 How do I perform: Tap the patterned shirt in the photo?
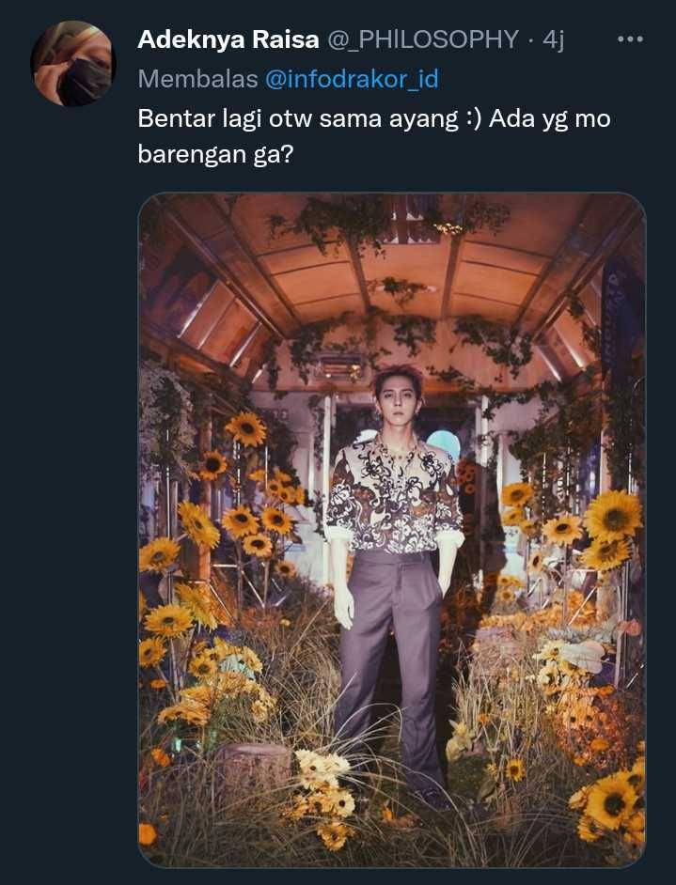[x=394, y=495]
